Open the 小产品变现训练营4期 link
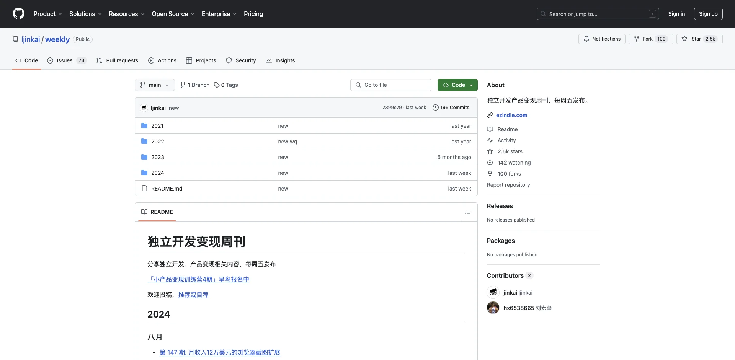735x360 pixels. 198,279
